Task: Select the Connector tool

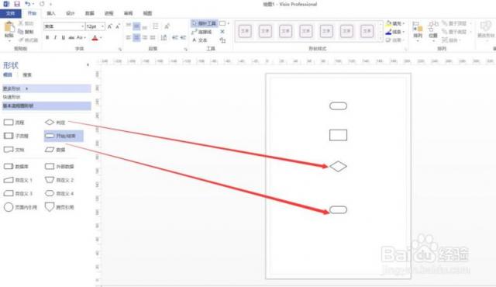Action: point(201,32)
